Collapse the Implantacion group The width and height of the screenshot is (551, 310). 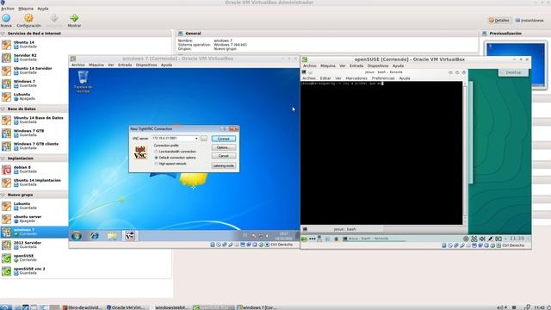click(x=3, y=158)
